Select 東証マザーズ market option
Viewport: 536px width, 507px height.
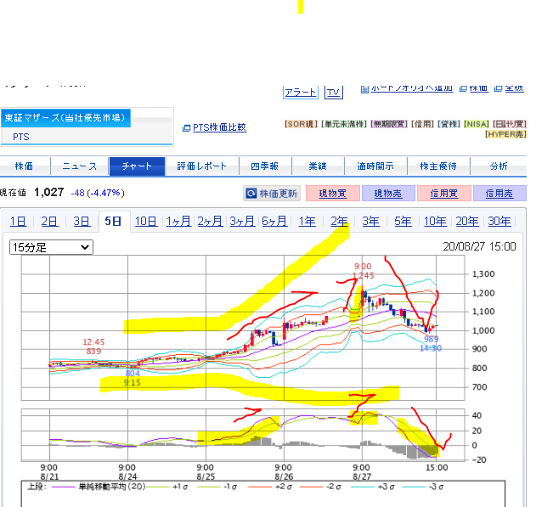[x=65, y=118]
